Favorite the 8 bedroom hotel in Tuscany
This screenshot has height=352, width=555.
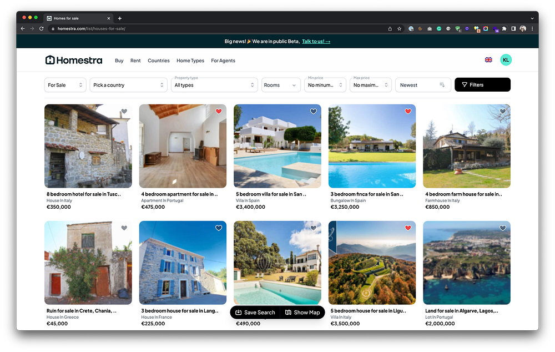click(x=124, y=111)
